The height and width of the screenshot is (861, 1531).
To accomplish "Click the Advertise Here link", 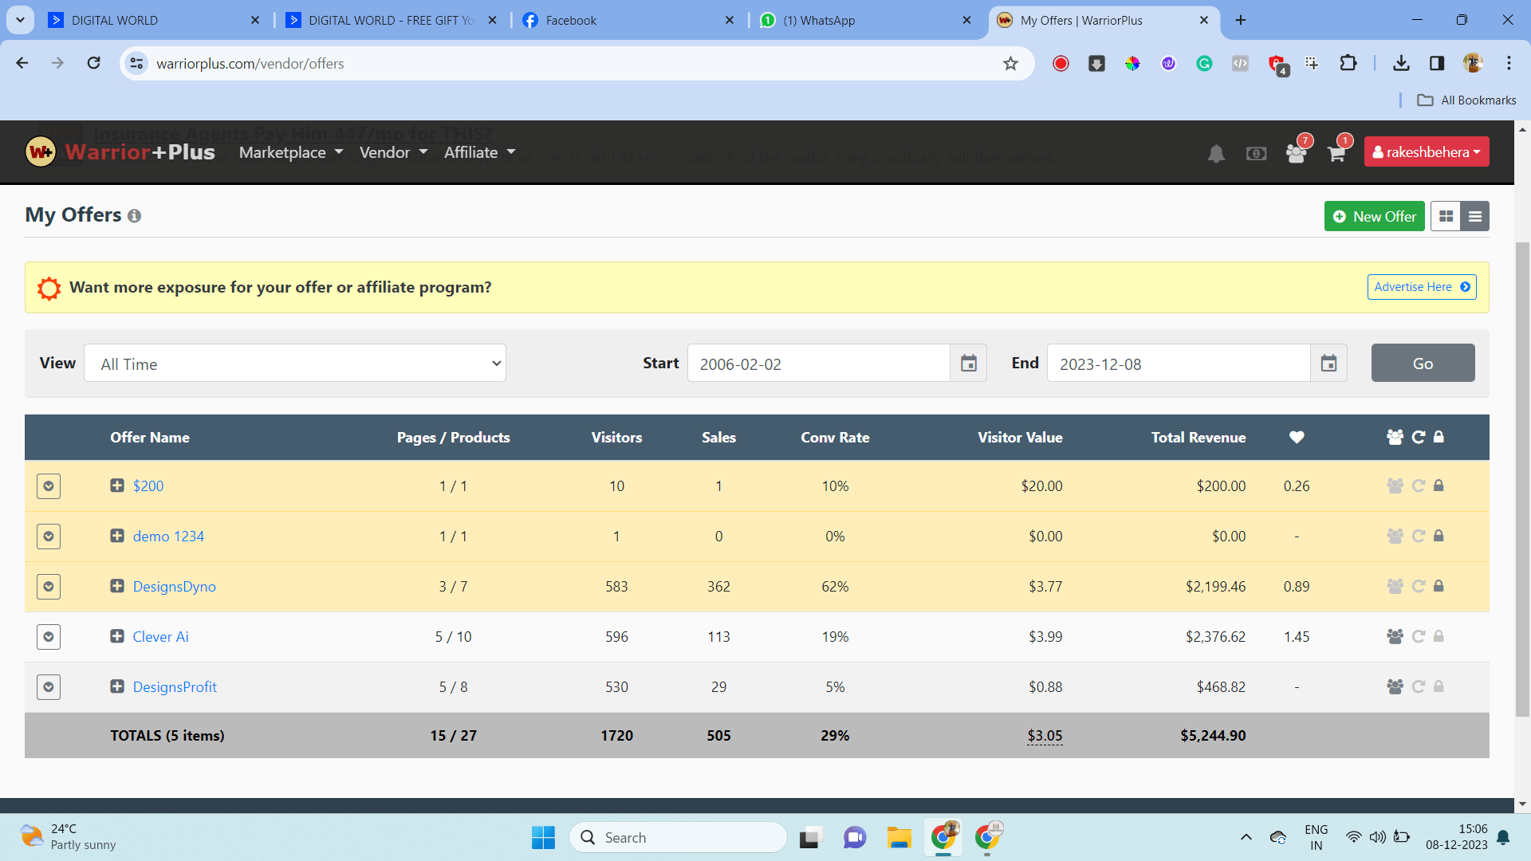I will 1422,287.
